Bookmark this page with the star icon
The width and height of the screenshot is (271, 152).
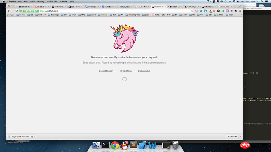pos(192,11)
